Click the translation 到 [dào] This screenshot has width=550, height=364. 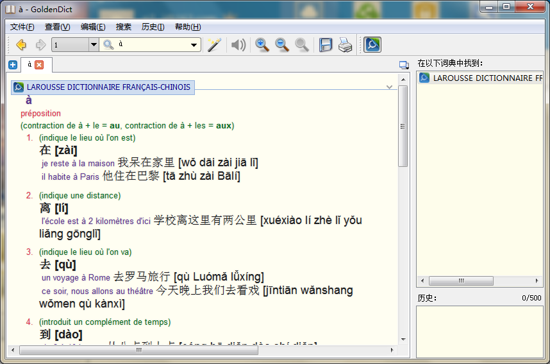click(x=61, y=334)
